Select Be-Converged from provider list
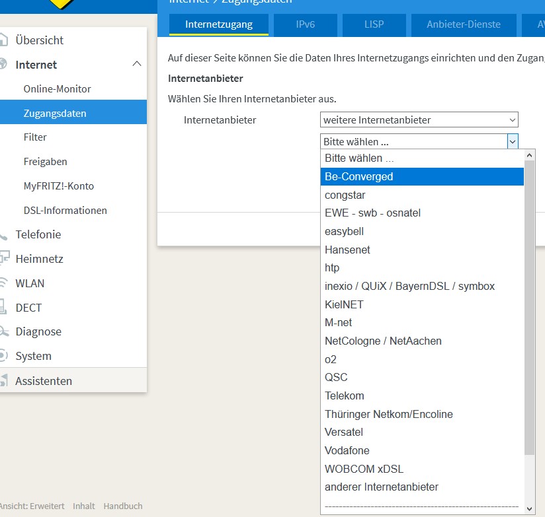This screenshot has width=545, height=517. (422, 176)
